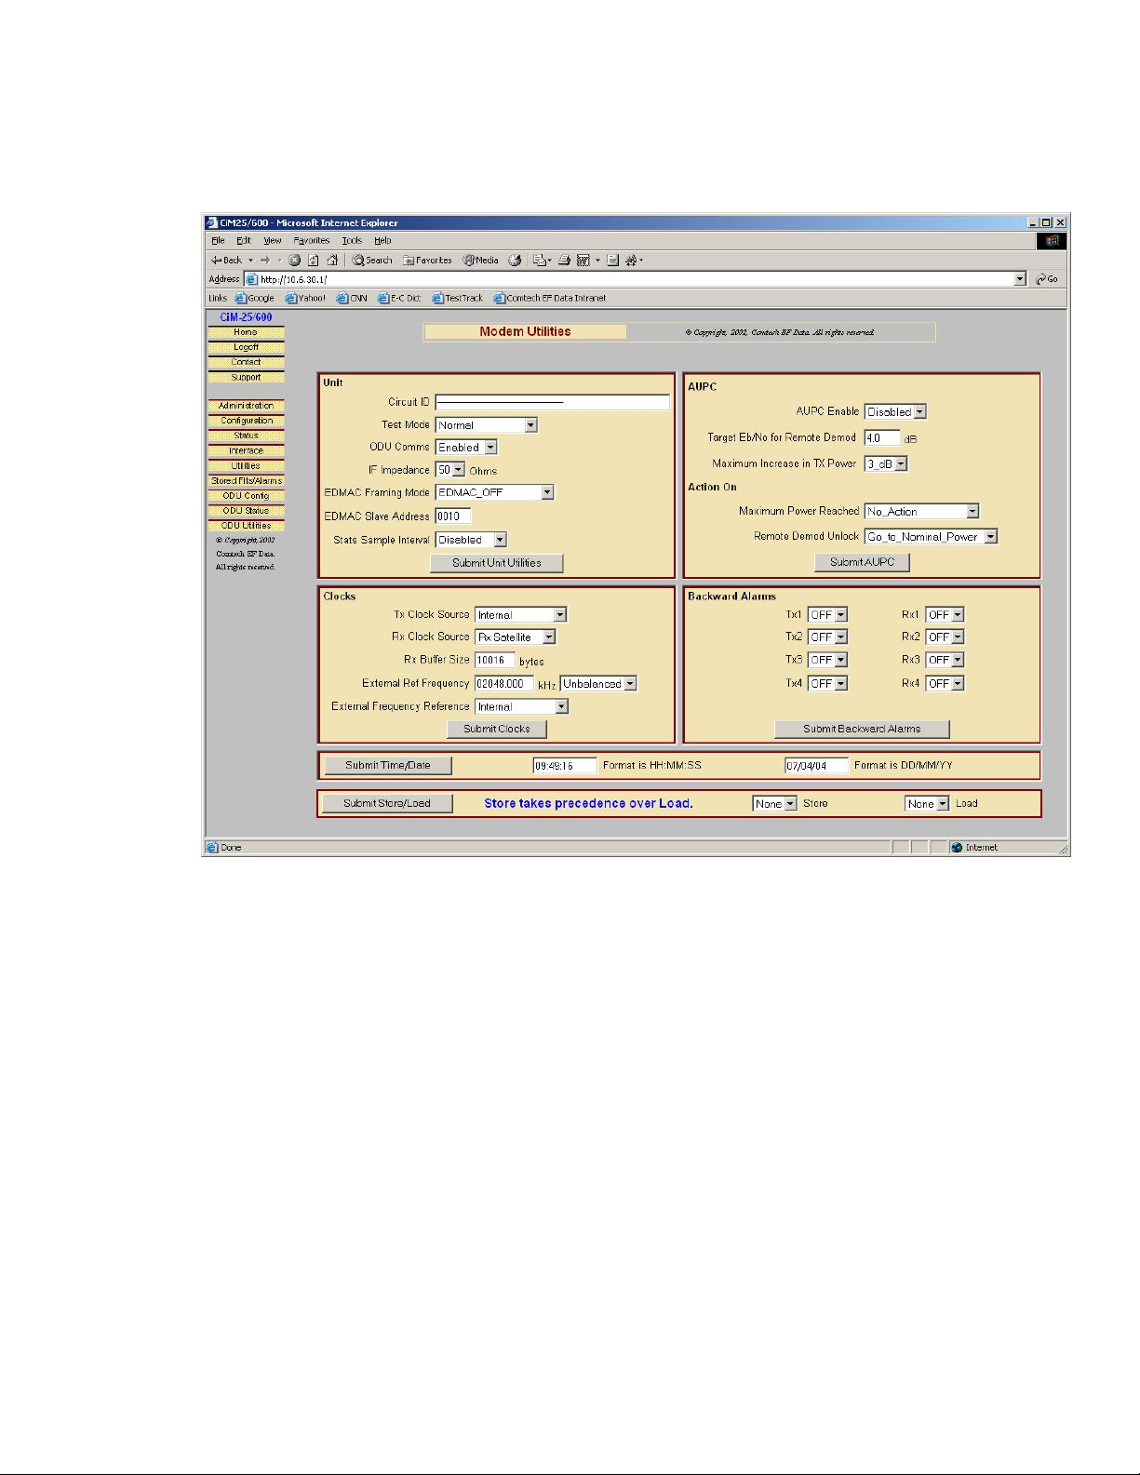Open Favorites from the browser toolbar
1140x1475 pixels.
coord(427,261)
